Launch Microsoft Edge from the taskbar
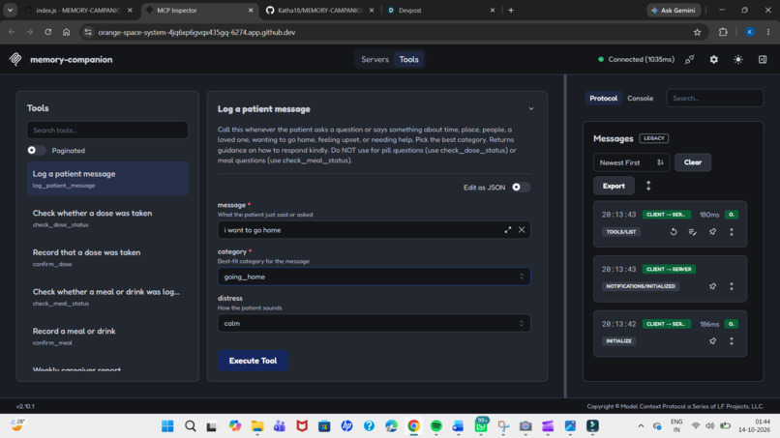This screenshot has width=780, height=438. point(391,426)
